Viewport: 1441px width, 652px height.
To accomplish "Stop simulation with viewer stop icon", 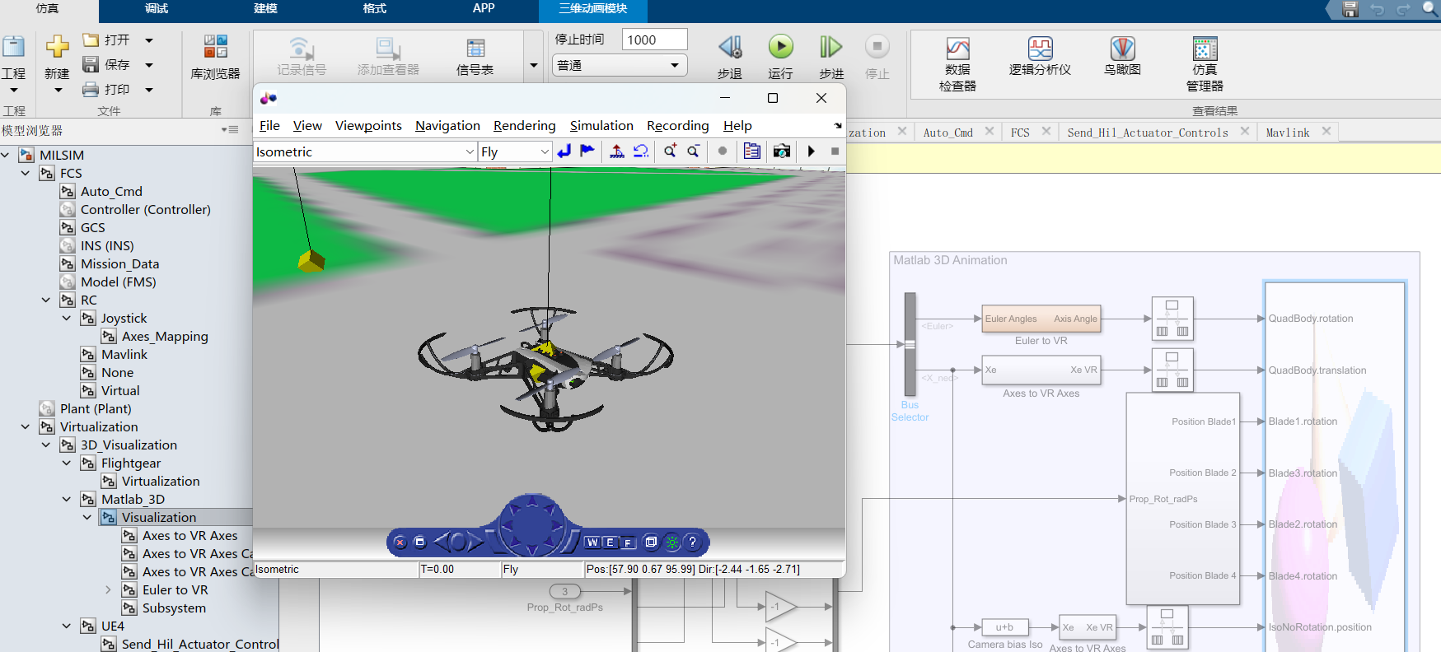I will point(835,151).
